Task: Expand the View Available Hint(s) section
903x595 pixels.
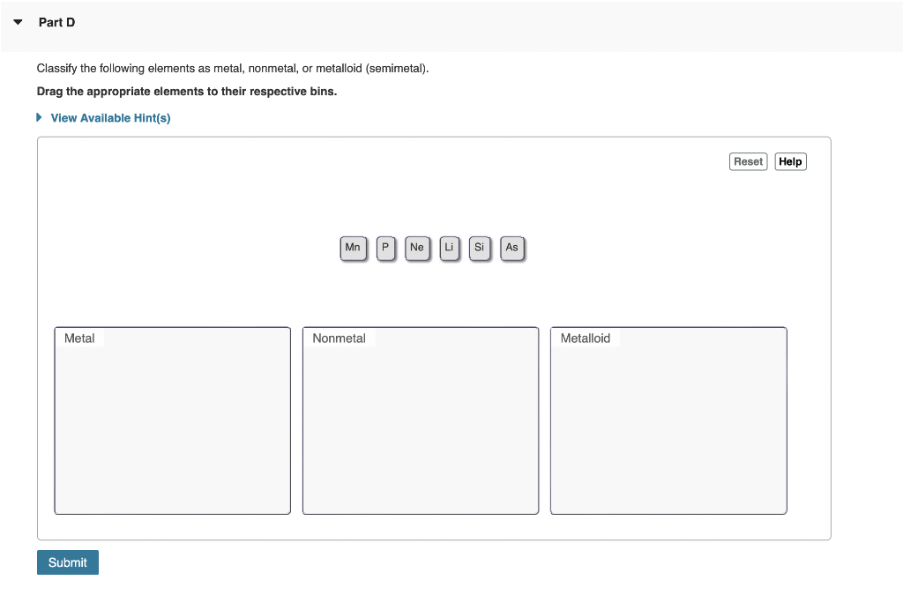Action: [x=110, y=117]
